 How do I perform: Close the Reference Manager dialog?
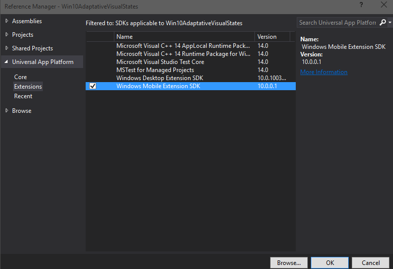tap(384, 5)
